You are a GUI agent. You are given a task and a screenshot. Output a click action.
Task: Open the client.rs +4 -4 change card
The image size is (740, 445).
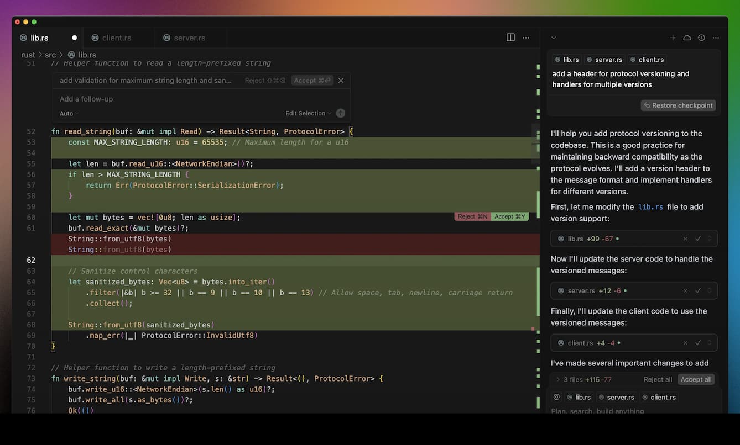[634, 343]
